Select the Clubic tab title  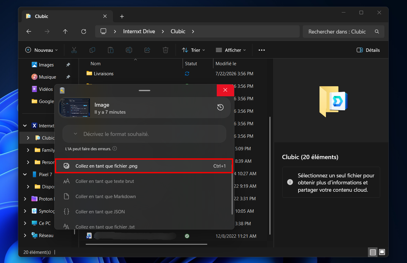[x=41, y=16]
